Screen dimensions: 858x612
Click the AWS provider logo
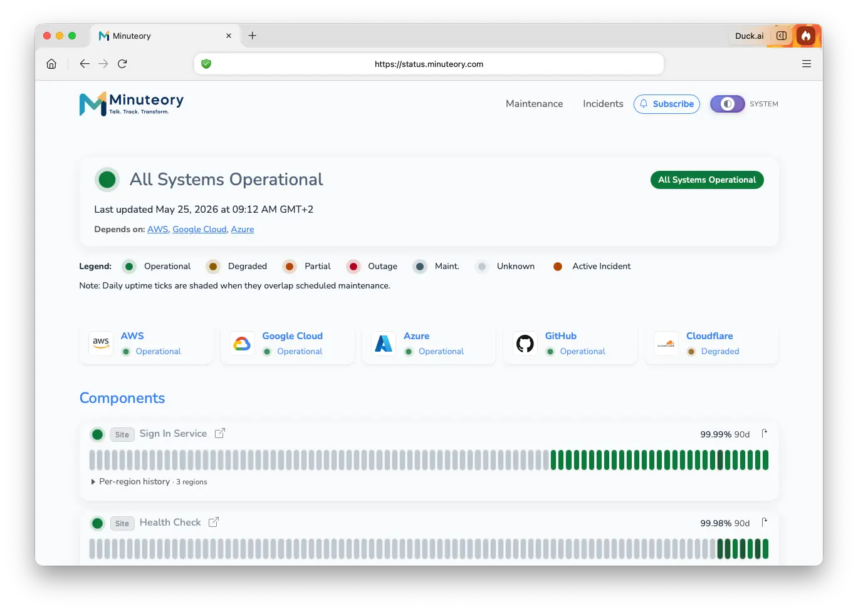coord(101,344)
